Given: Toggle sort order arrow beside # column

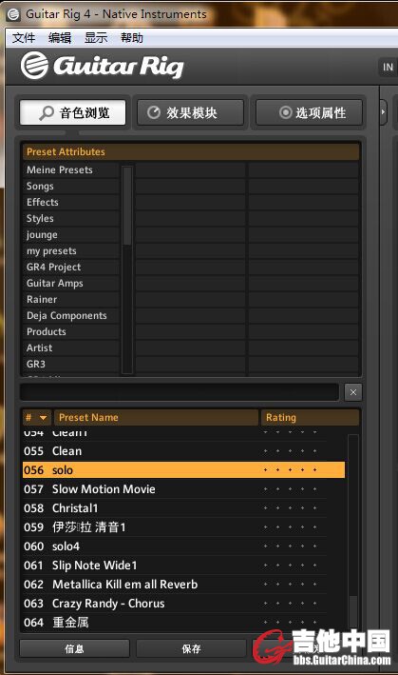Looking at the screenshot, I should point(43,418).
